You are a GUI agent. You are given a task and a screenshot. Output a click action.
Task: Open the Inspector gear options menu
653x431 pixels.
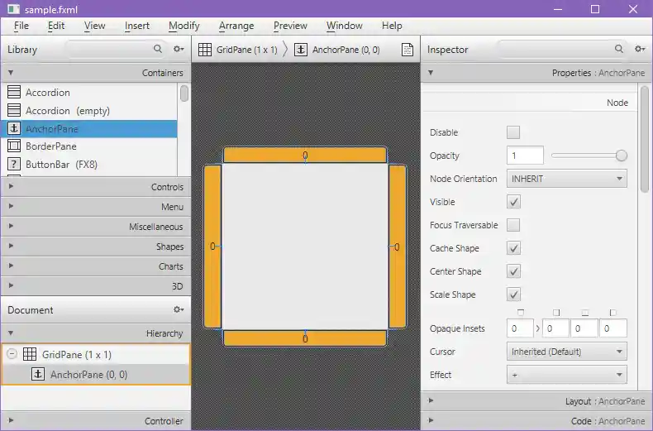point(639,50)
